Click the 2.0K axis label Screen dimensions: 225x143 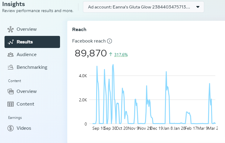click(x=83, y=100)
